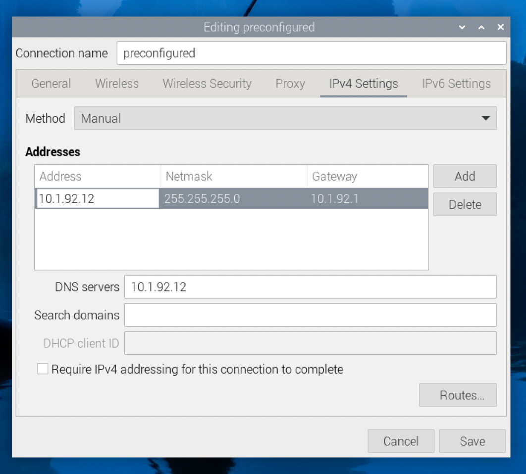526x474 pixels.
Task: Switch to the IPv6 Settings tab
Action: coord(455,84)
